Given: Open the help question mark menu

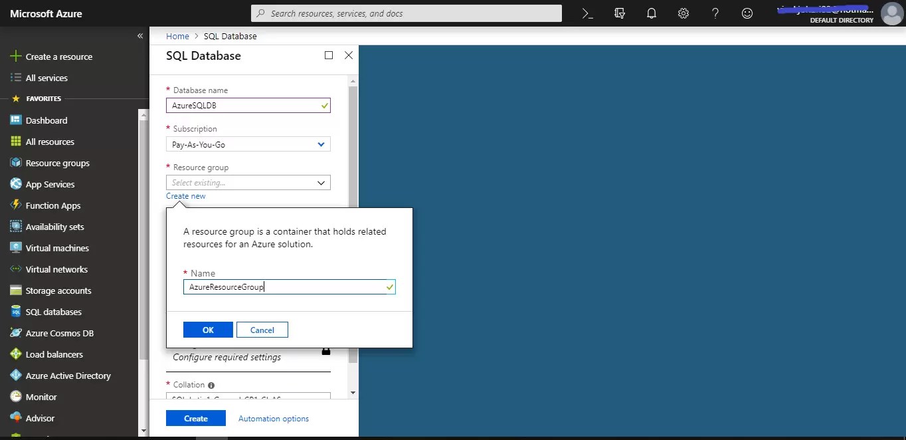Looking at the screenshot, I should pos(715,13).
